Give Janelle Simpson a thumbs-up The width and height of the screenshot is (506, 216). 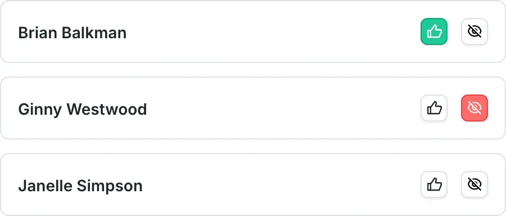coord(433,184)
